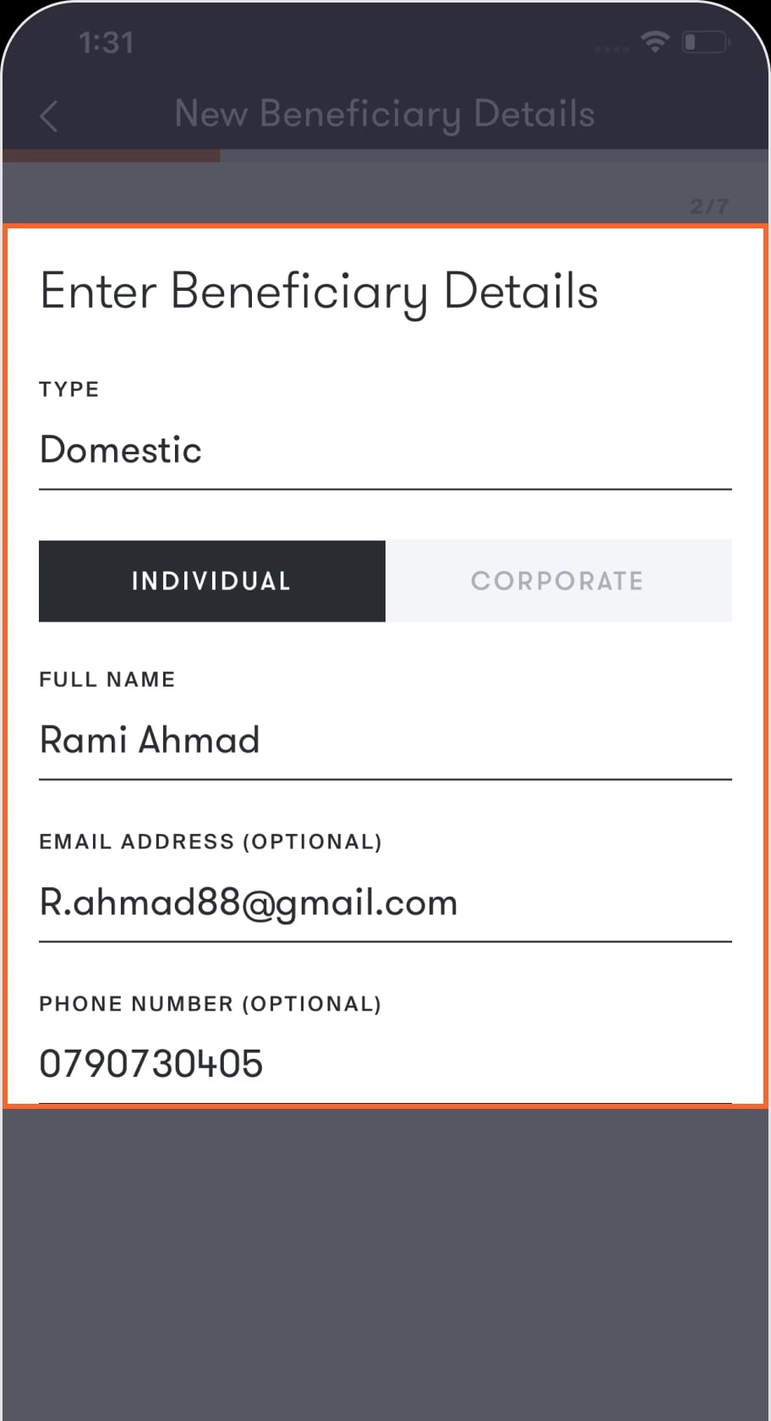The image size is (771, 1421).
Task: Tap the FULL NAME field label
Action: click(x=107, y=679)
